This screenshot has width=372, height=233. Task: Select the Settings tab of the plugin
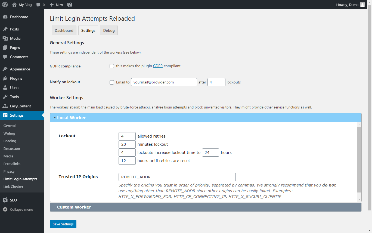pyautogui.click(x=88, y=30)
